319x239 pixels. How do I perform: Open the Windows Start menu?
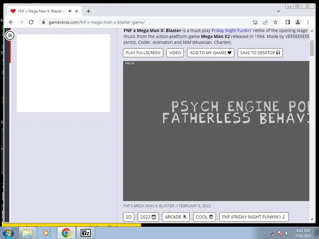pos(8,233)
